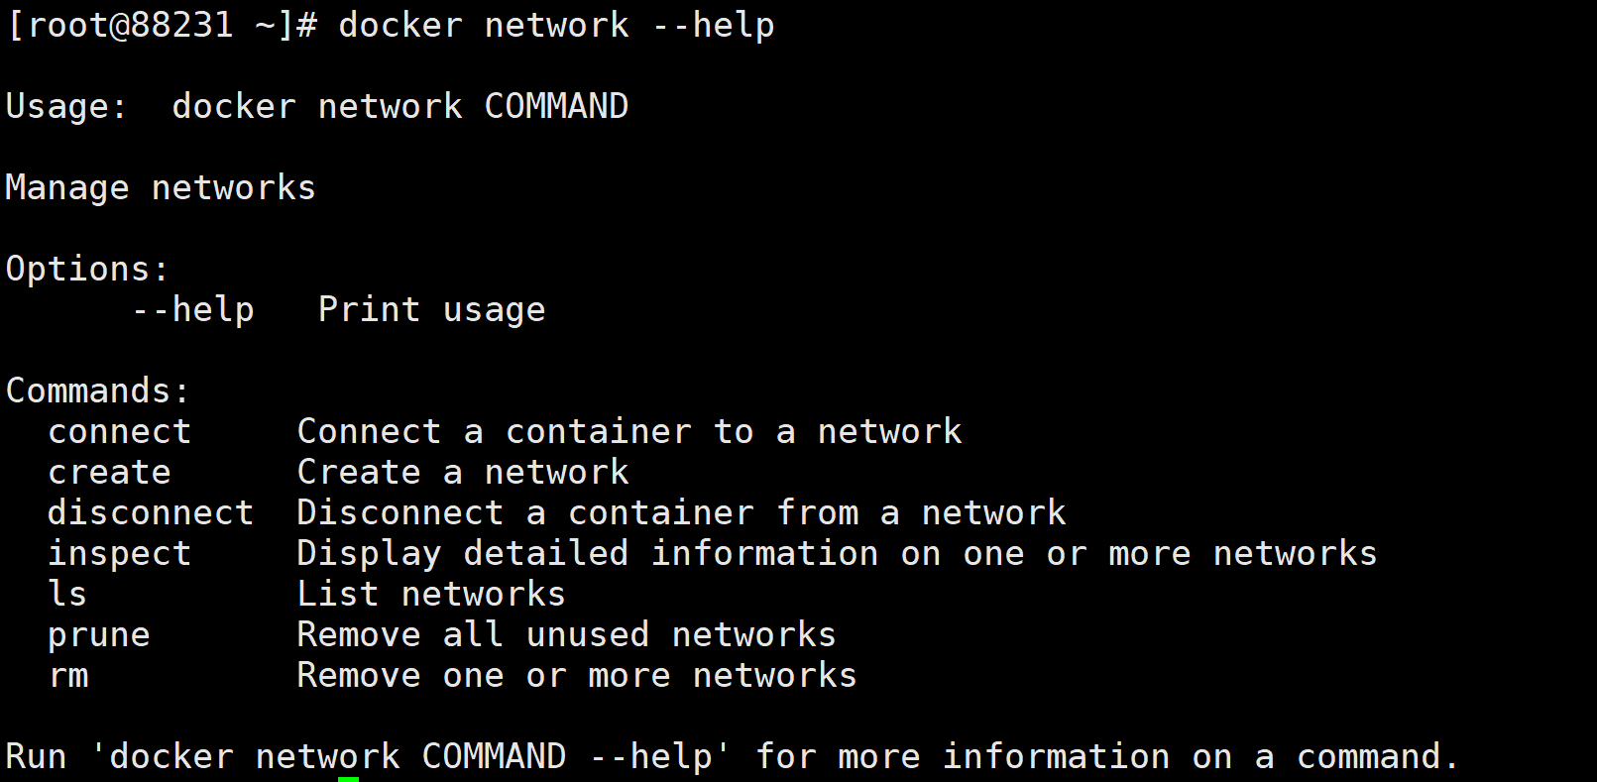Click the 'connect' command name
1597x782 pixels.
(119, 432)
